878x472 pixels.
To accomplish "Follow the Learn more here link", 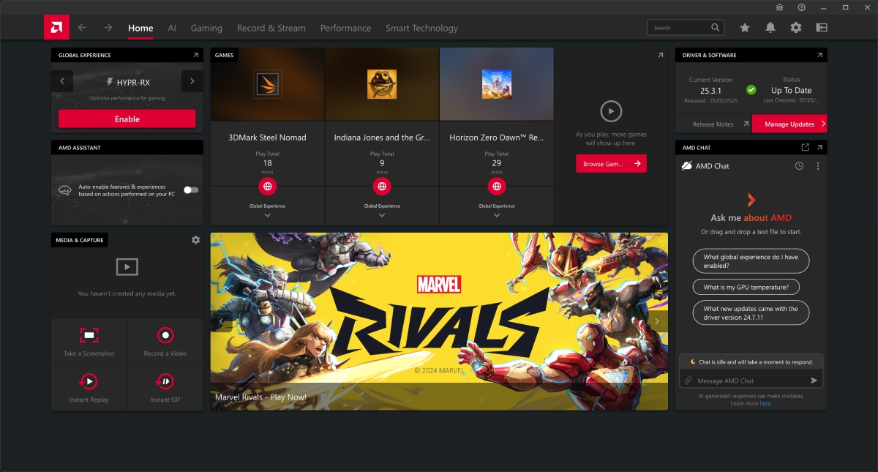I will pos(765,403).
